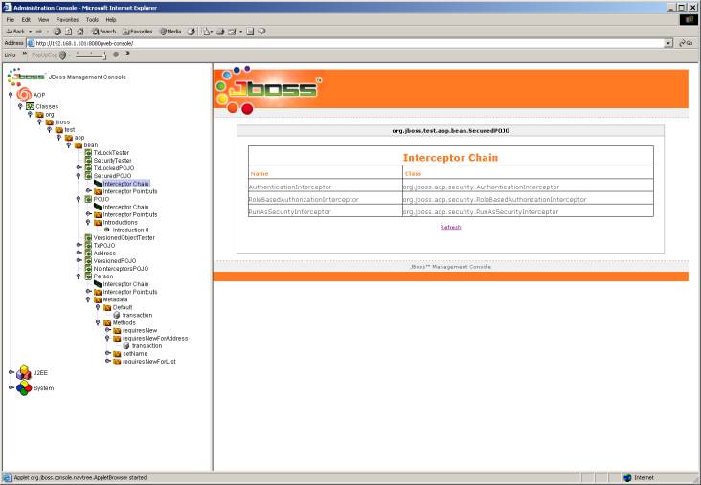Click the browser Stop button
The height and width of the screenshot is (485, 701).
pos(57,32)
